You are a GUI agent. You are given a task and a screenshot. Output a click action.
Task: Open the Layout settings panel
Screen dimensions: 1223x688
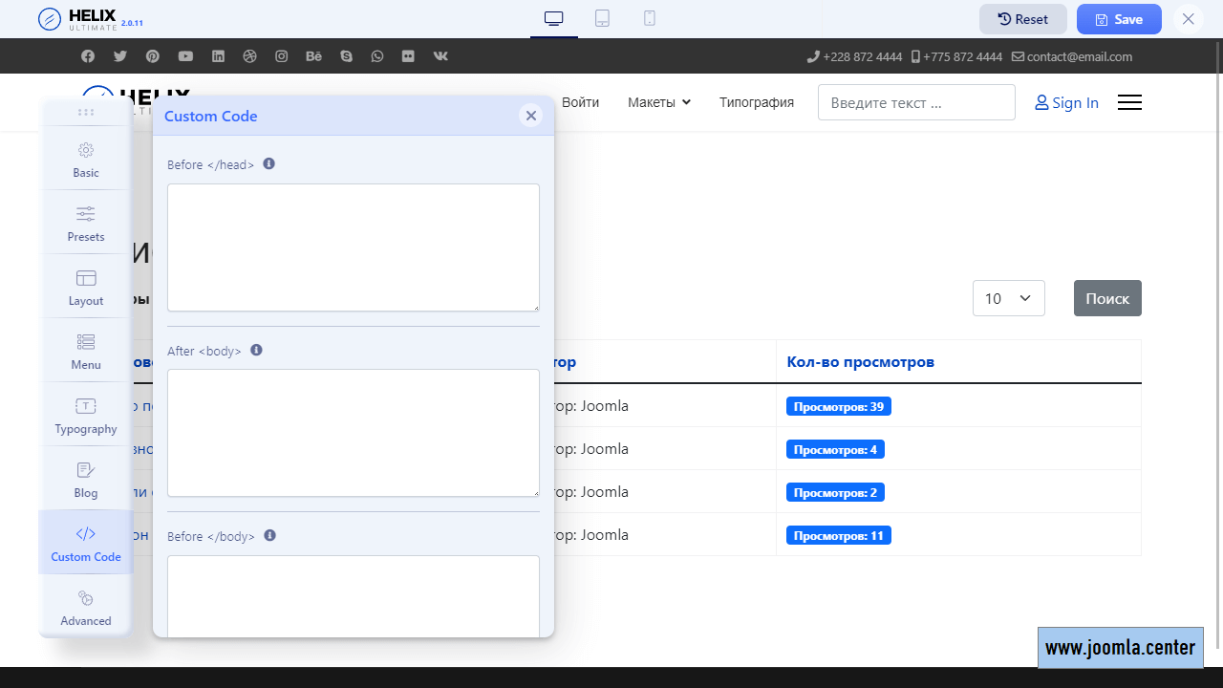86,288
